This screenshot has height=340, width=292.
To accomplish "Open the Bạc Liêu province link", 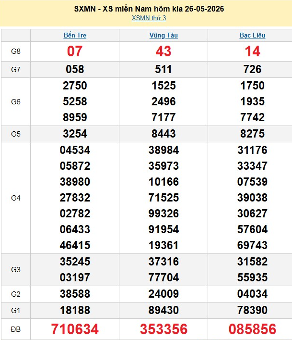I will tap(252, 35).
